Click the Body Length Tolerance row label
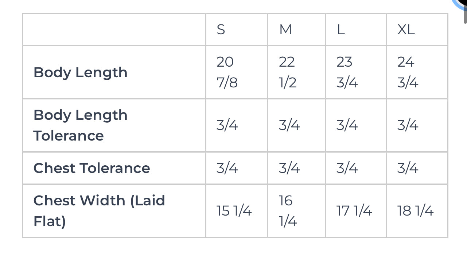The height and width of the screenshot is (268, 467). (81, 125)
